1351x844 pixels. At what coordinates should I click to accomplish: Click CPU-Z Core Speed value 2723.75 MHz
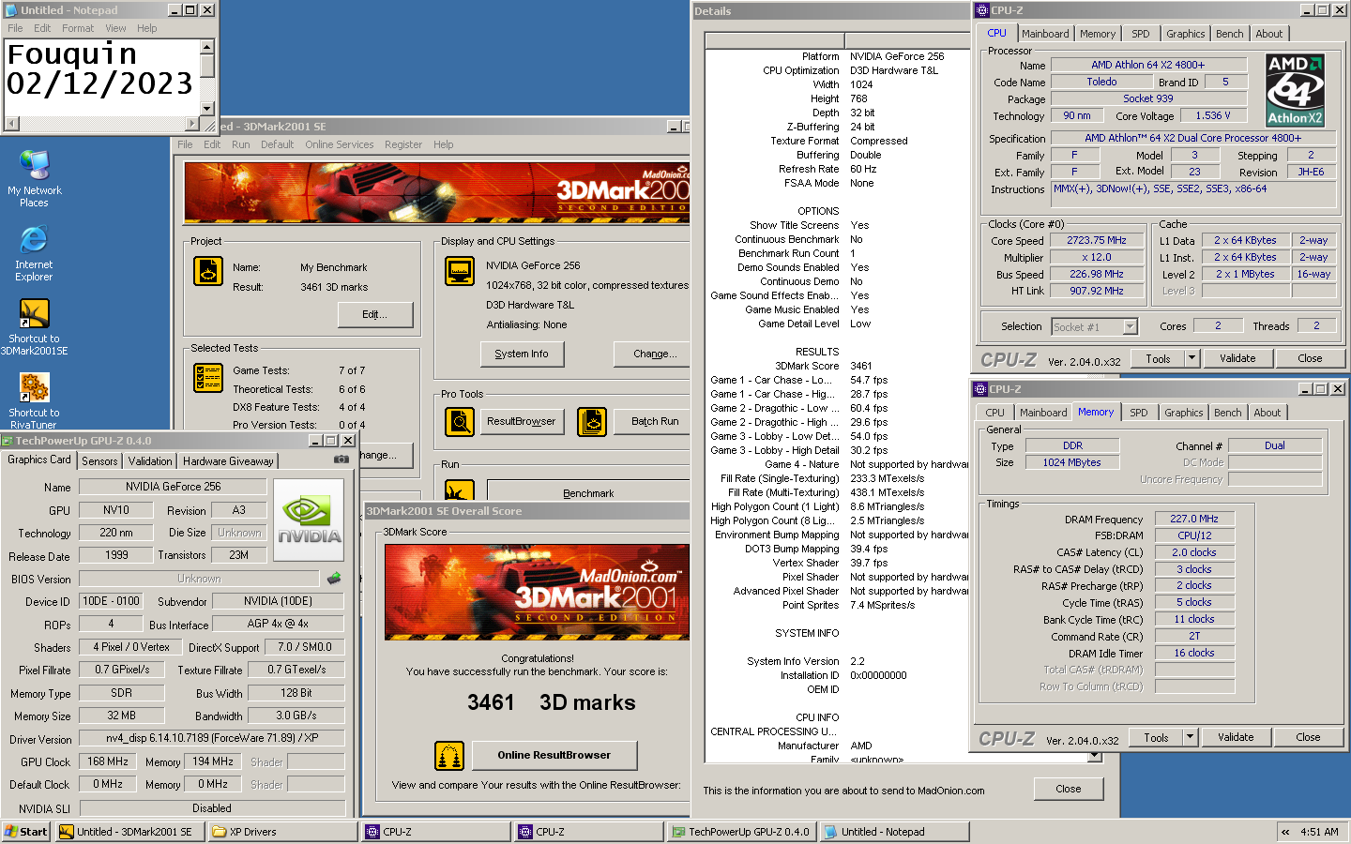1097,240
